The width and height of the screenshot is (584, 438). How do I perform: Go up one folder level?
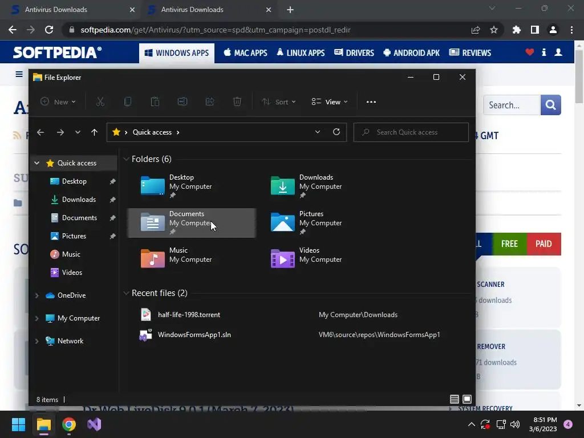94,132
